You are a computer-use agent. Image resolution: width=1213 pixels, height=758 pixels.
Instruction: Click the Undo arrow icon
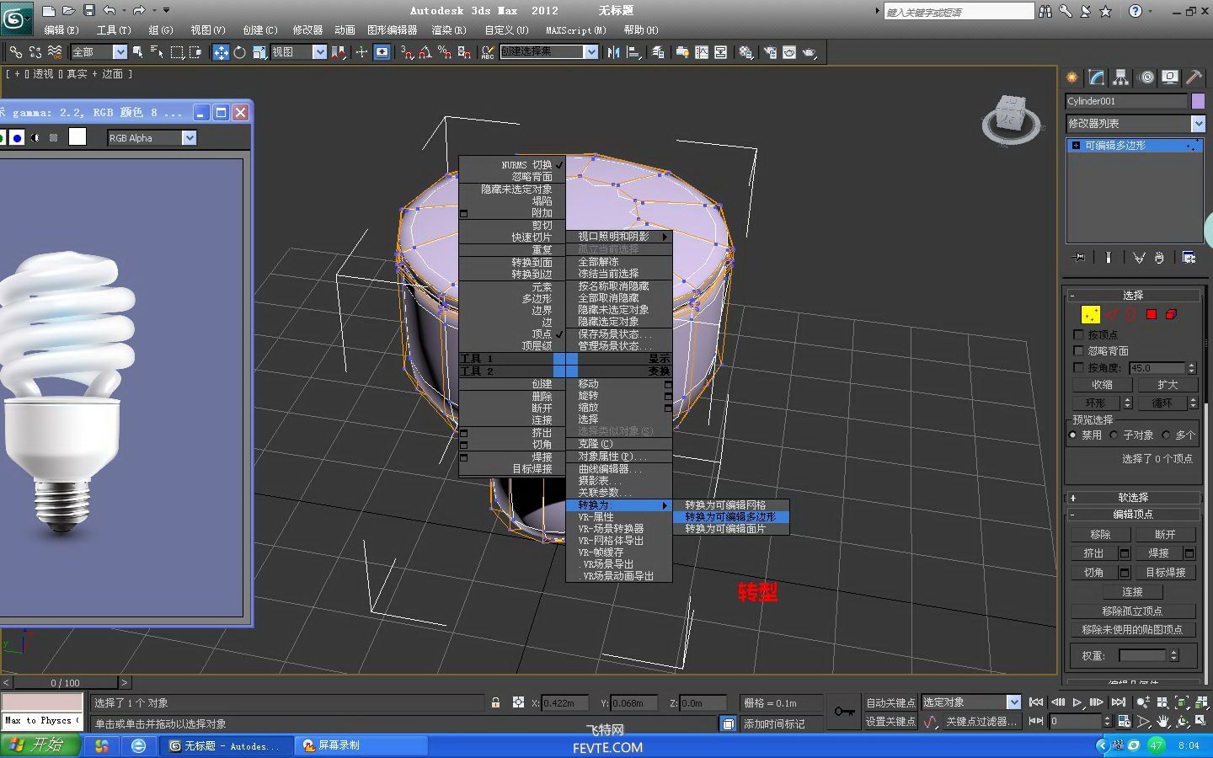click(x=110, y=10)
